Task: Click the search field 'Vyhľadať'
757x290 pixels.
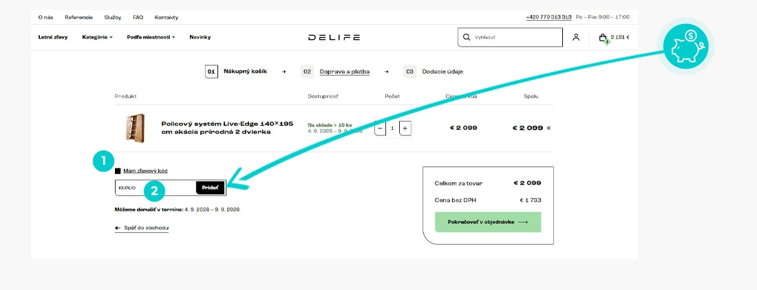Action: coord(511,37)
